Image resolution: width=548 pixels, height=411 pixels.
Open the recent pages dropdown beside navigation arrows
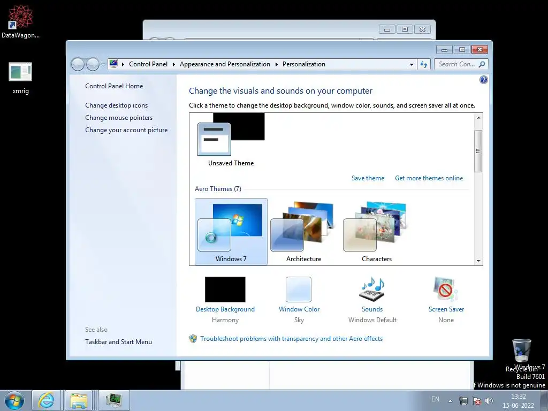click(103, 65)
